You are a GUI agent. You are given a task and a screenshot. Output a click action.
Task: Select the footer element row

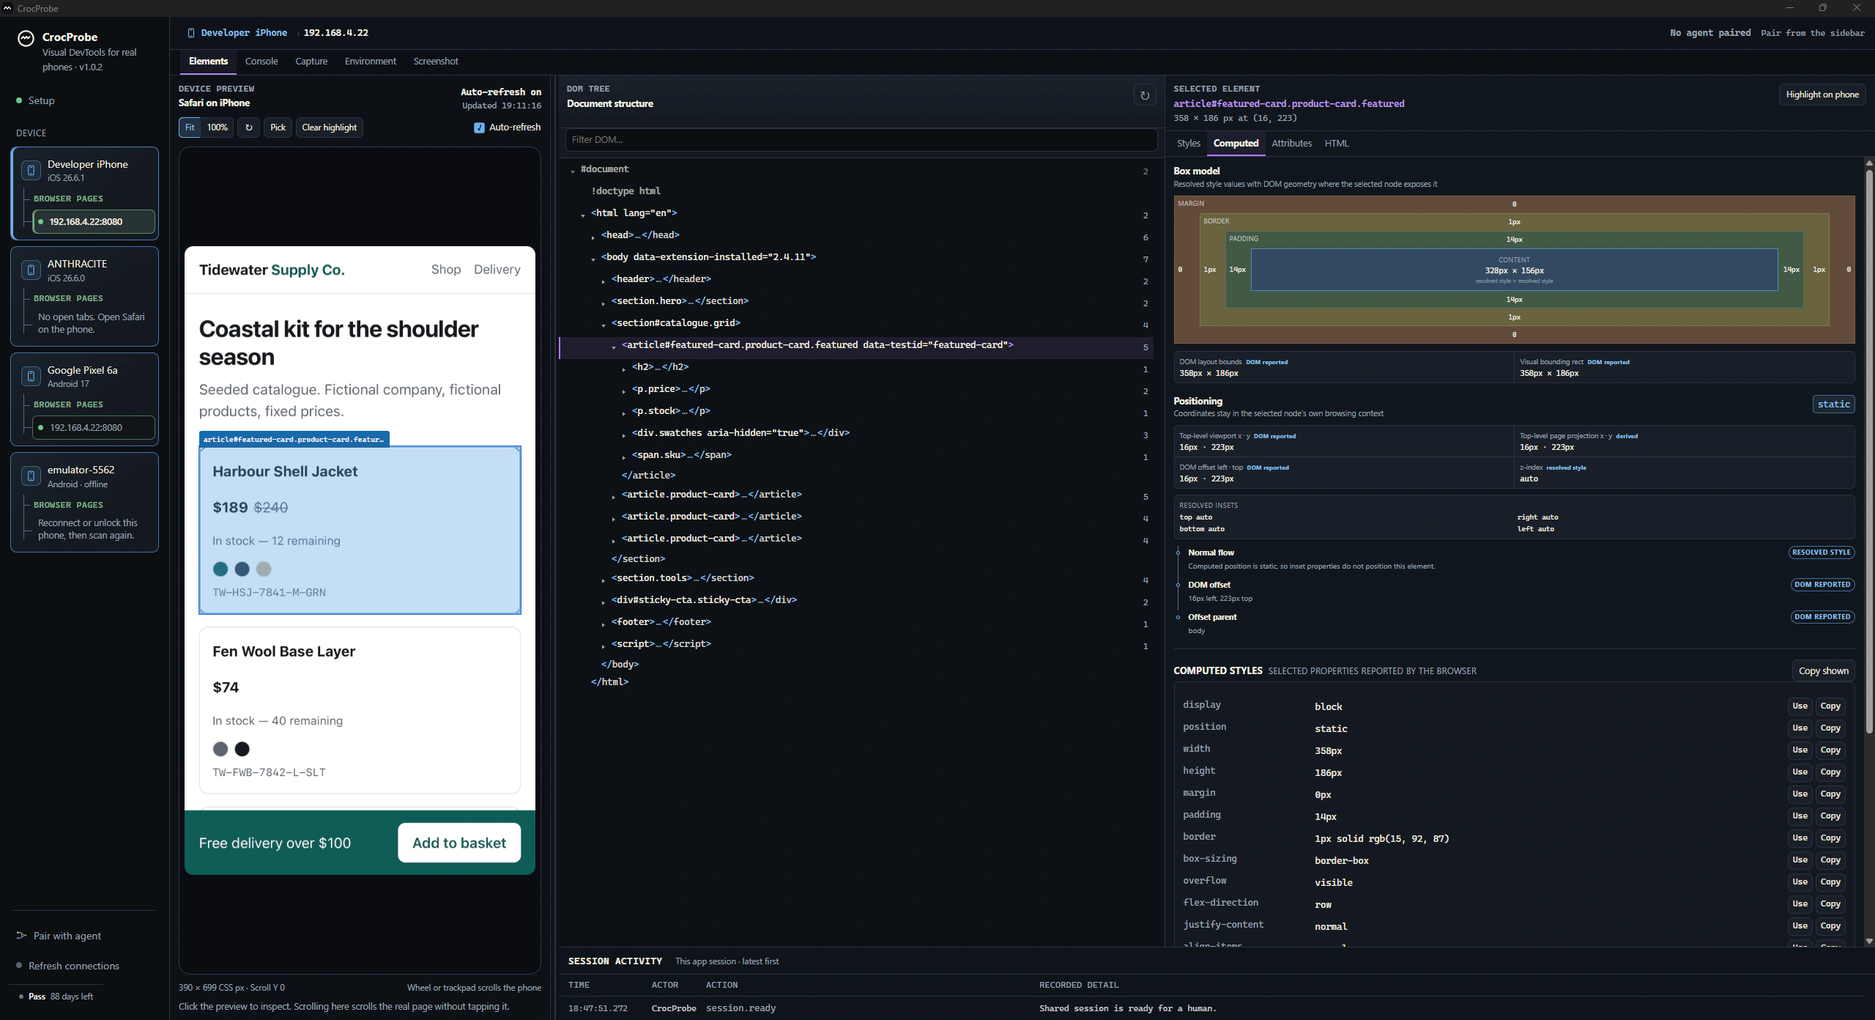coord(855,622)
